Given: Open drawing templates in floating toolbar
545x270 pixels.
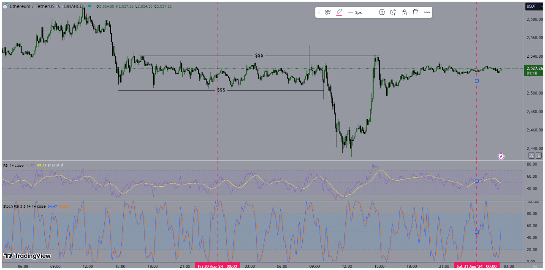Looking at the screenshot, I should [328, 12].
